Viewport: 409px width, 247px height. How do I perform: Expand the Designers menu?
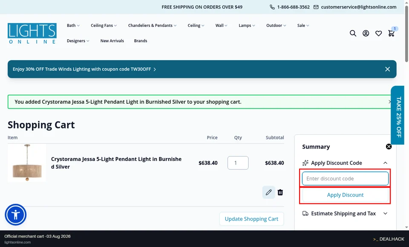tap(78, 41)
